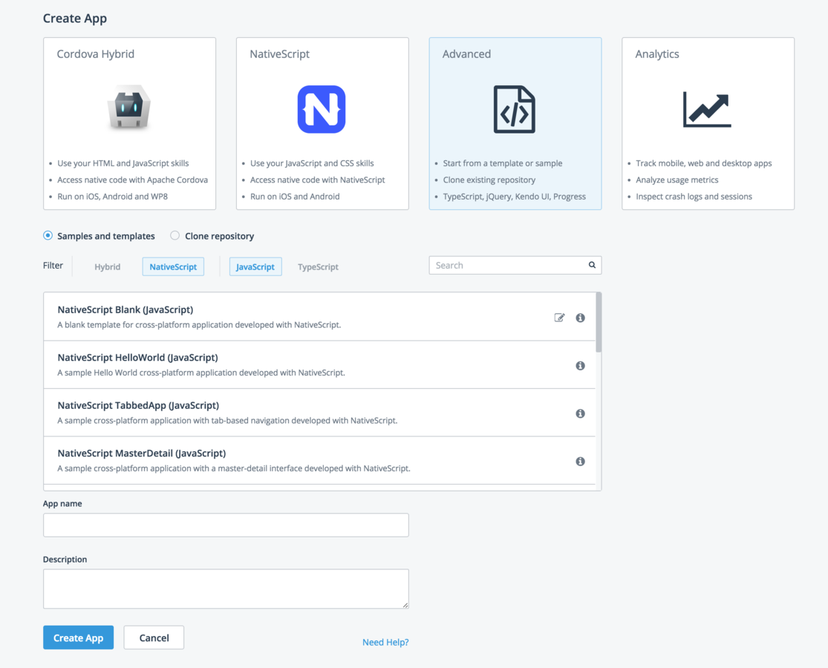828x668 pixels.
Task: Click 'Use your HTML and JavaScript skills'
Action: [123, 163]
